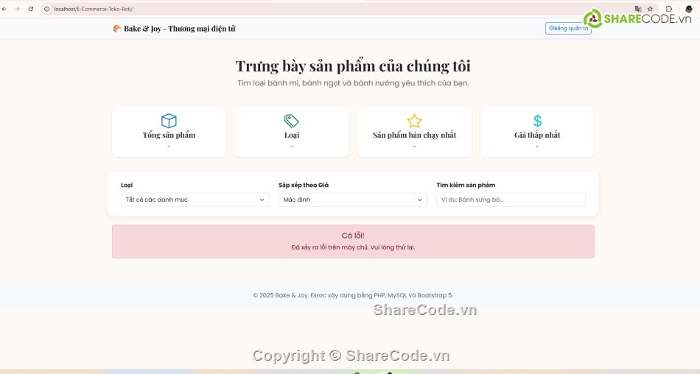
Task: Open the Bảng quản trị admin button
Action: pyautogui.click(x=568, y=28)
